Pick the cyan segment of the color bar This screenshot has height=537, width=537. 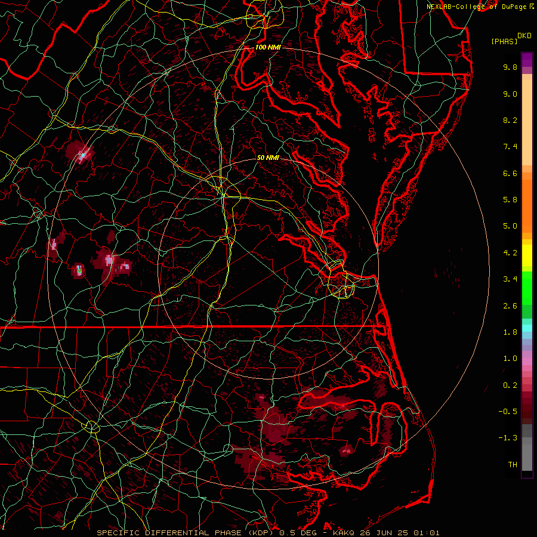point(527,328)
